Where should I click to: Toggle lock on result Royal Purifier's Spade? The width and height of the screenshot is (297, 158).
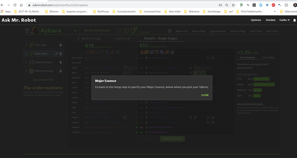pyautogui.click(x=146, y=58)
